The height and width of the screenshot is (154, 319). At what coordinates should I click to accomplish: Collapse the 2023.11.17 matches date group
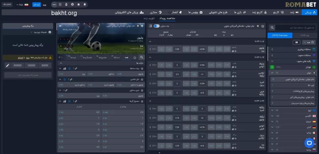pos(150,57)
